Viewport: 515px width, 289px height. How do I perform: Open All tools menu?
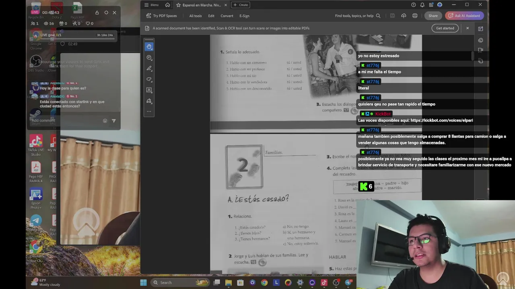[196, 16]
